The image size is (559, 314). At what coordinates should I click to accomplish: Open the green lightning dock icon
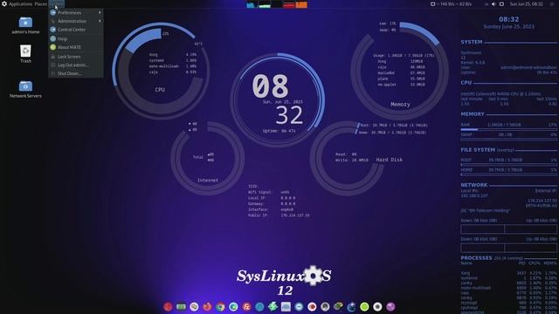coord(273,306)
